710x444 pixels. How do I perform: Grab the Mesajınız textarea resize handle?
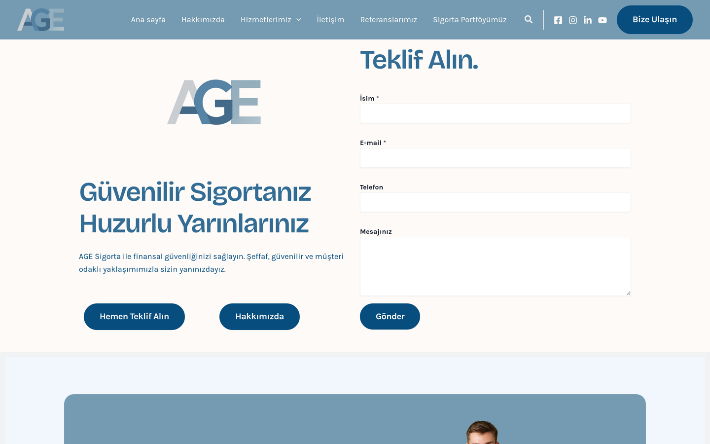628,293
